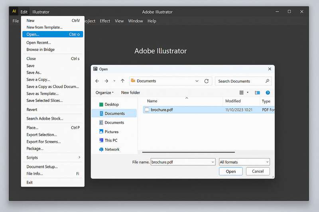Refresh the Documents folder listing
The image size is (319, 212).
point(207,81)
